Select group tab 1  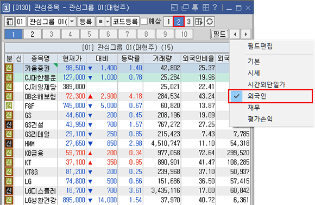(13, 35)
